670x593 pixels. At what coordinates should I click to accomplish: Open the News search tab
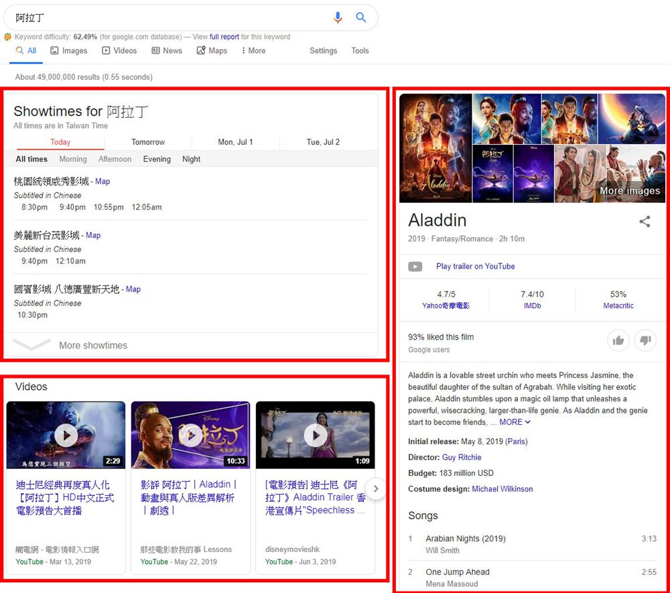point(167,51)
